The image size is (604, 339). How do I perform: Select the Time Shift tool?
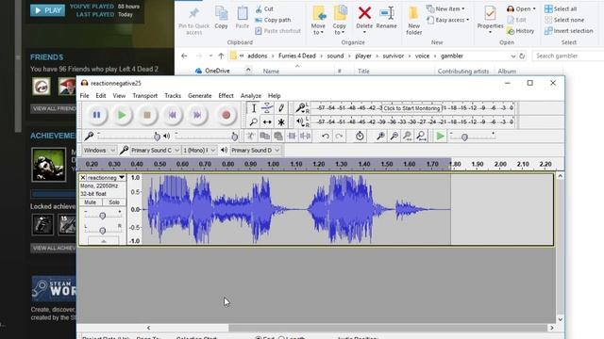pyautogui.click(x=267, y=122)
